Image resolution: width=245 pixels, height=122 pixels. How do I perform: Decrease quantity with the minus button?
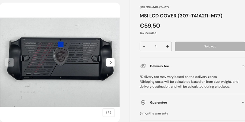pos(144,46)
